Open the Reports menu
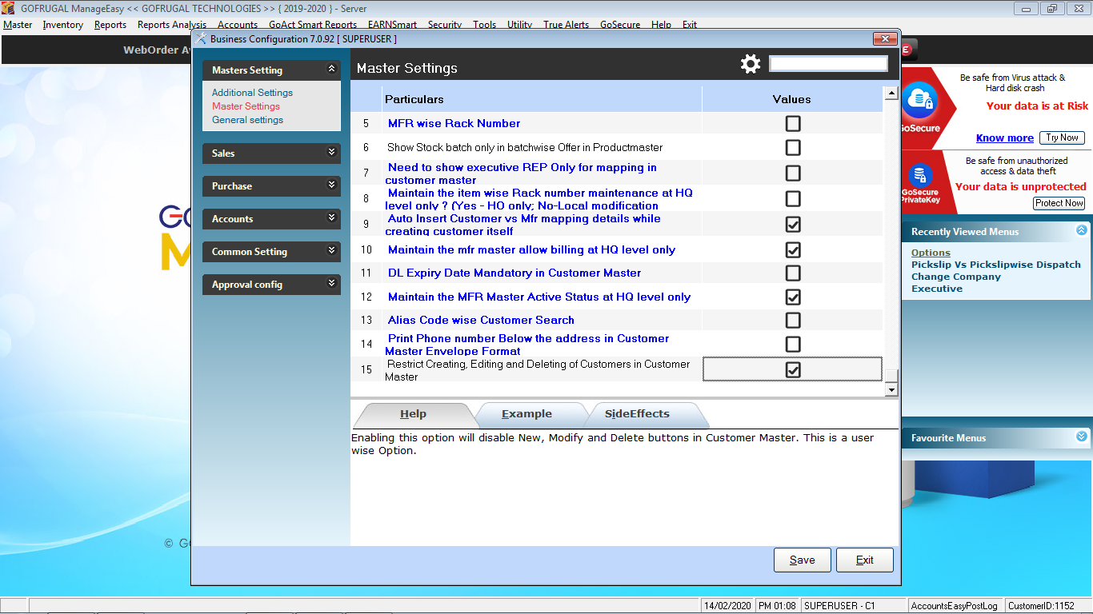The image size is (1093, 614). point(110,25)
